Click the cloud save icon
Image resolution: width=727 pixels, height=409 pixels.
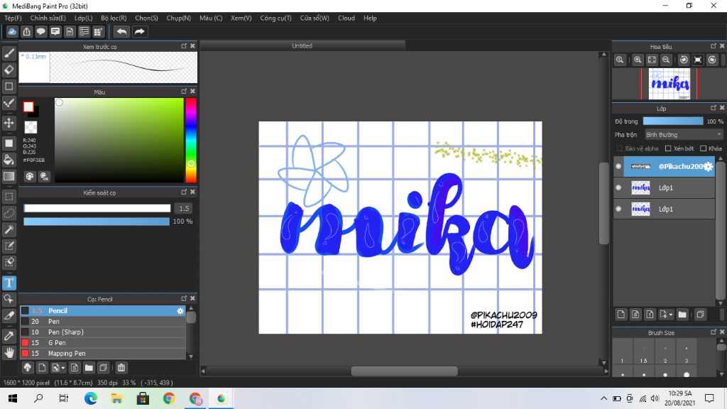click(x=12, y=31)
